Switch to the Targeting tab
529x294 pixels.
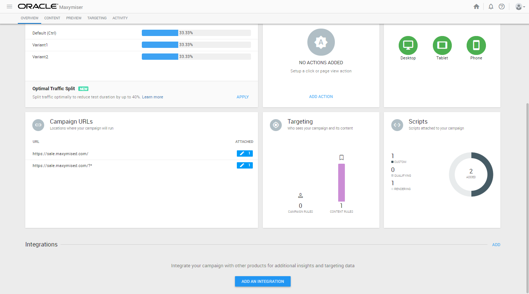pos(97,18)
